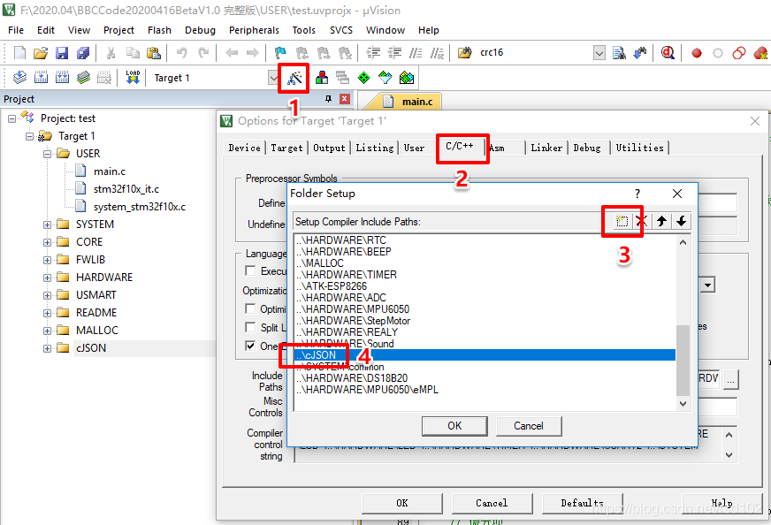Click OK in the Folder Setup dialog

[x=454, y=426]
